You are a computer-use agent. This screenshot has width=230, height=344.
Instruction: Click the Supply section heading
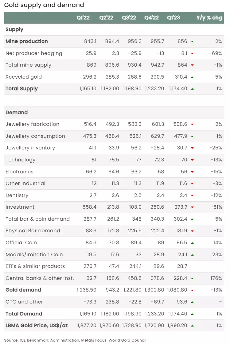(14, 29)
